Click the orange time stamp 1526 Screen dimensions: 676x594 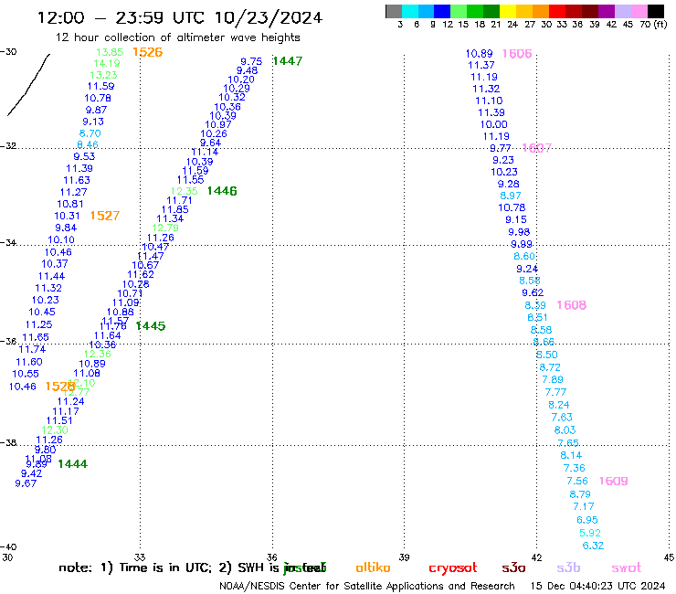(147, 52)
